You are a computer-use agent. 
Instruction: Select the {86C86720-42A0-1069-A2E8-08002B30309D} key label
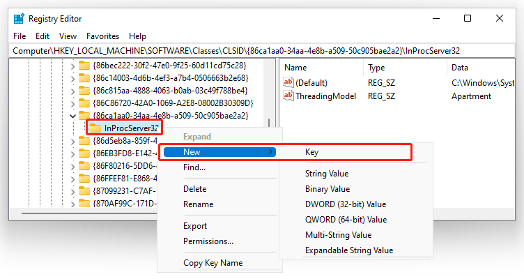coord(173,103)
